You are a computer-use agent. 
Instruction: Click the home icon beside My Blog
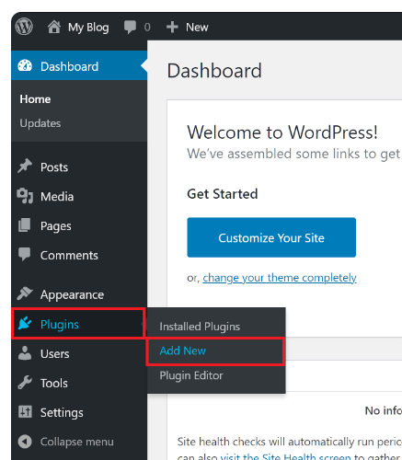tap(54, 27)
